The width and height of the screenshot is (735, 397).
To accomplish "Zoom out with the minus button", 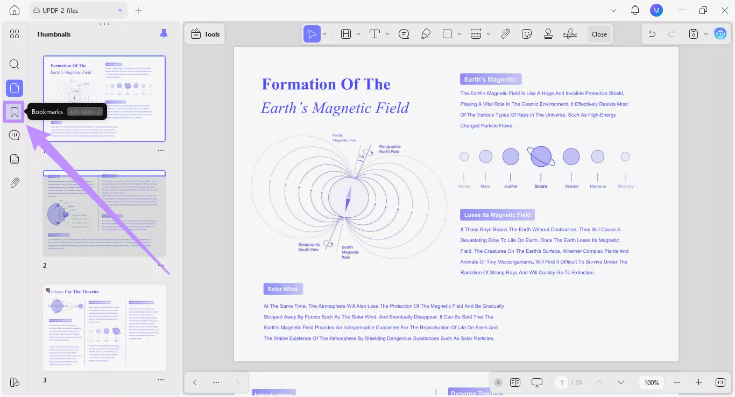I will [677, 382].
